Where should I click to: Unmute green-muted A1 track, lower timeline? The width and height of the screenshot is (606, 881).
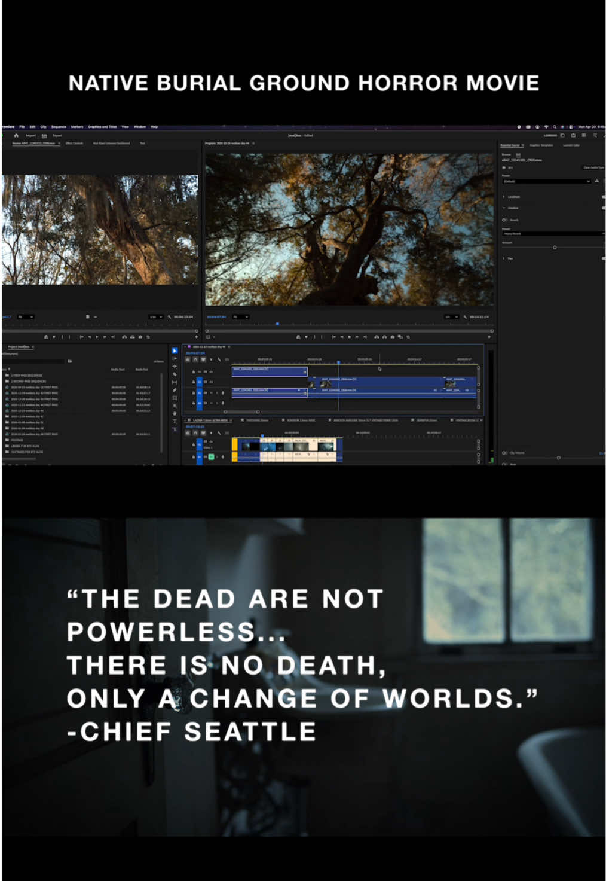coord(211,456)
